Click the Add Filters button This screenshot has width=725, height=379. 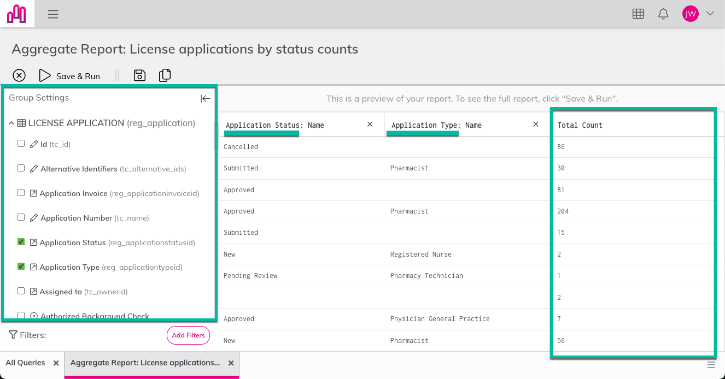pyautogui.click(x=188, y=335)
